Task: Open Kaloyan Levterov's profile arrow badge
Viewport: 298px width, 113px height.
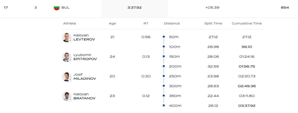Action: (70, 41)
